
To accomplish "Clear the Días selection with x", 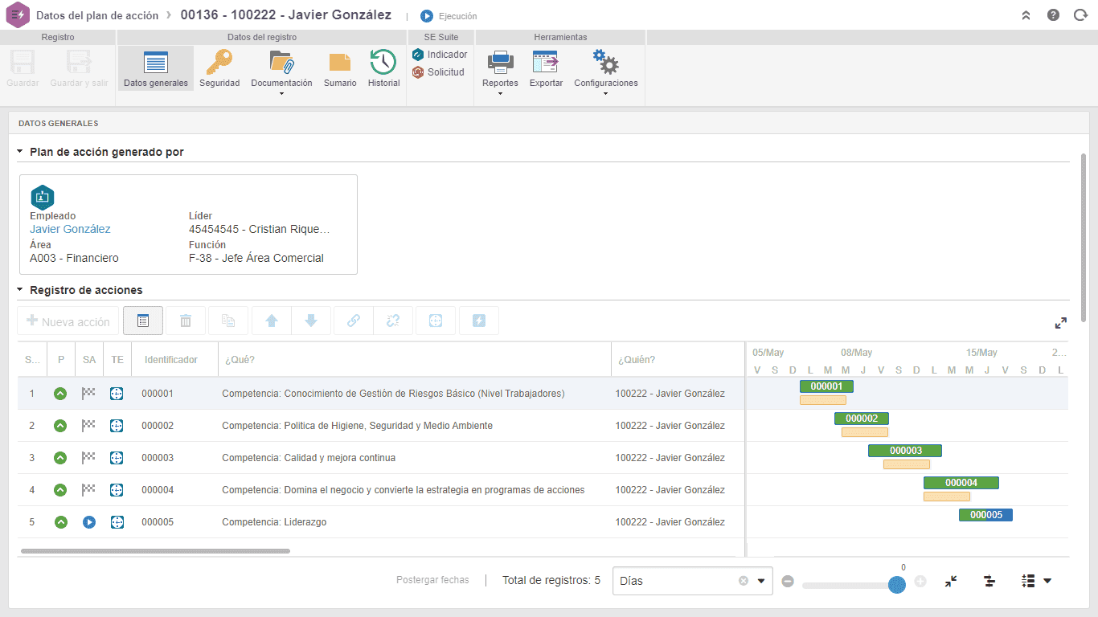I will point(744,581).
